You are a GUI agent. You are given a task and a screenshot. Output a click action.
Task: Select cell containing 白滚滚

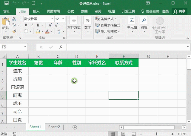(x=17, y=87)
